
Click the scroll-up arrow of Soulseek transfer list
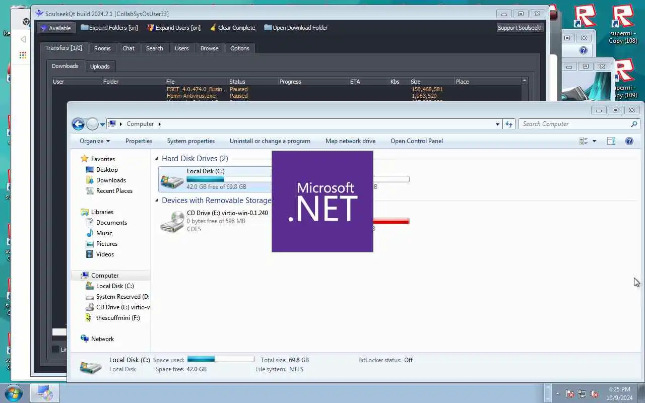tap(525, 81)
